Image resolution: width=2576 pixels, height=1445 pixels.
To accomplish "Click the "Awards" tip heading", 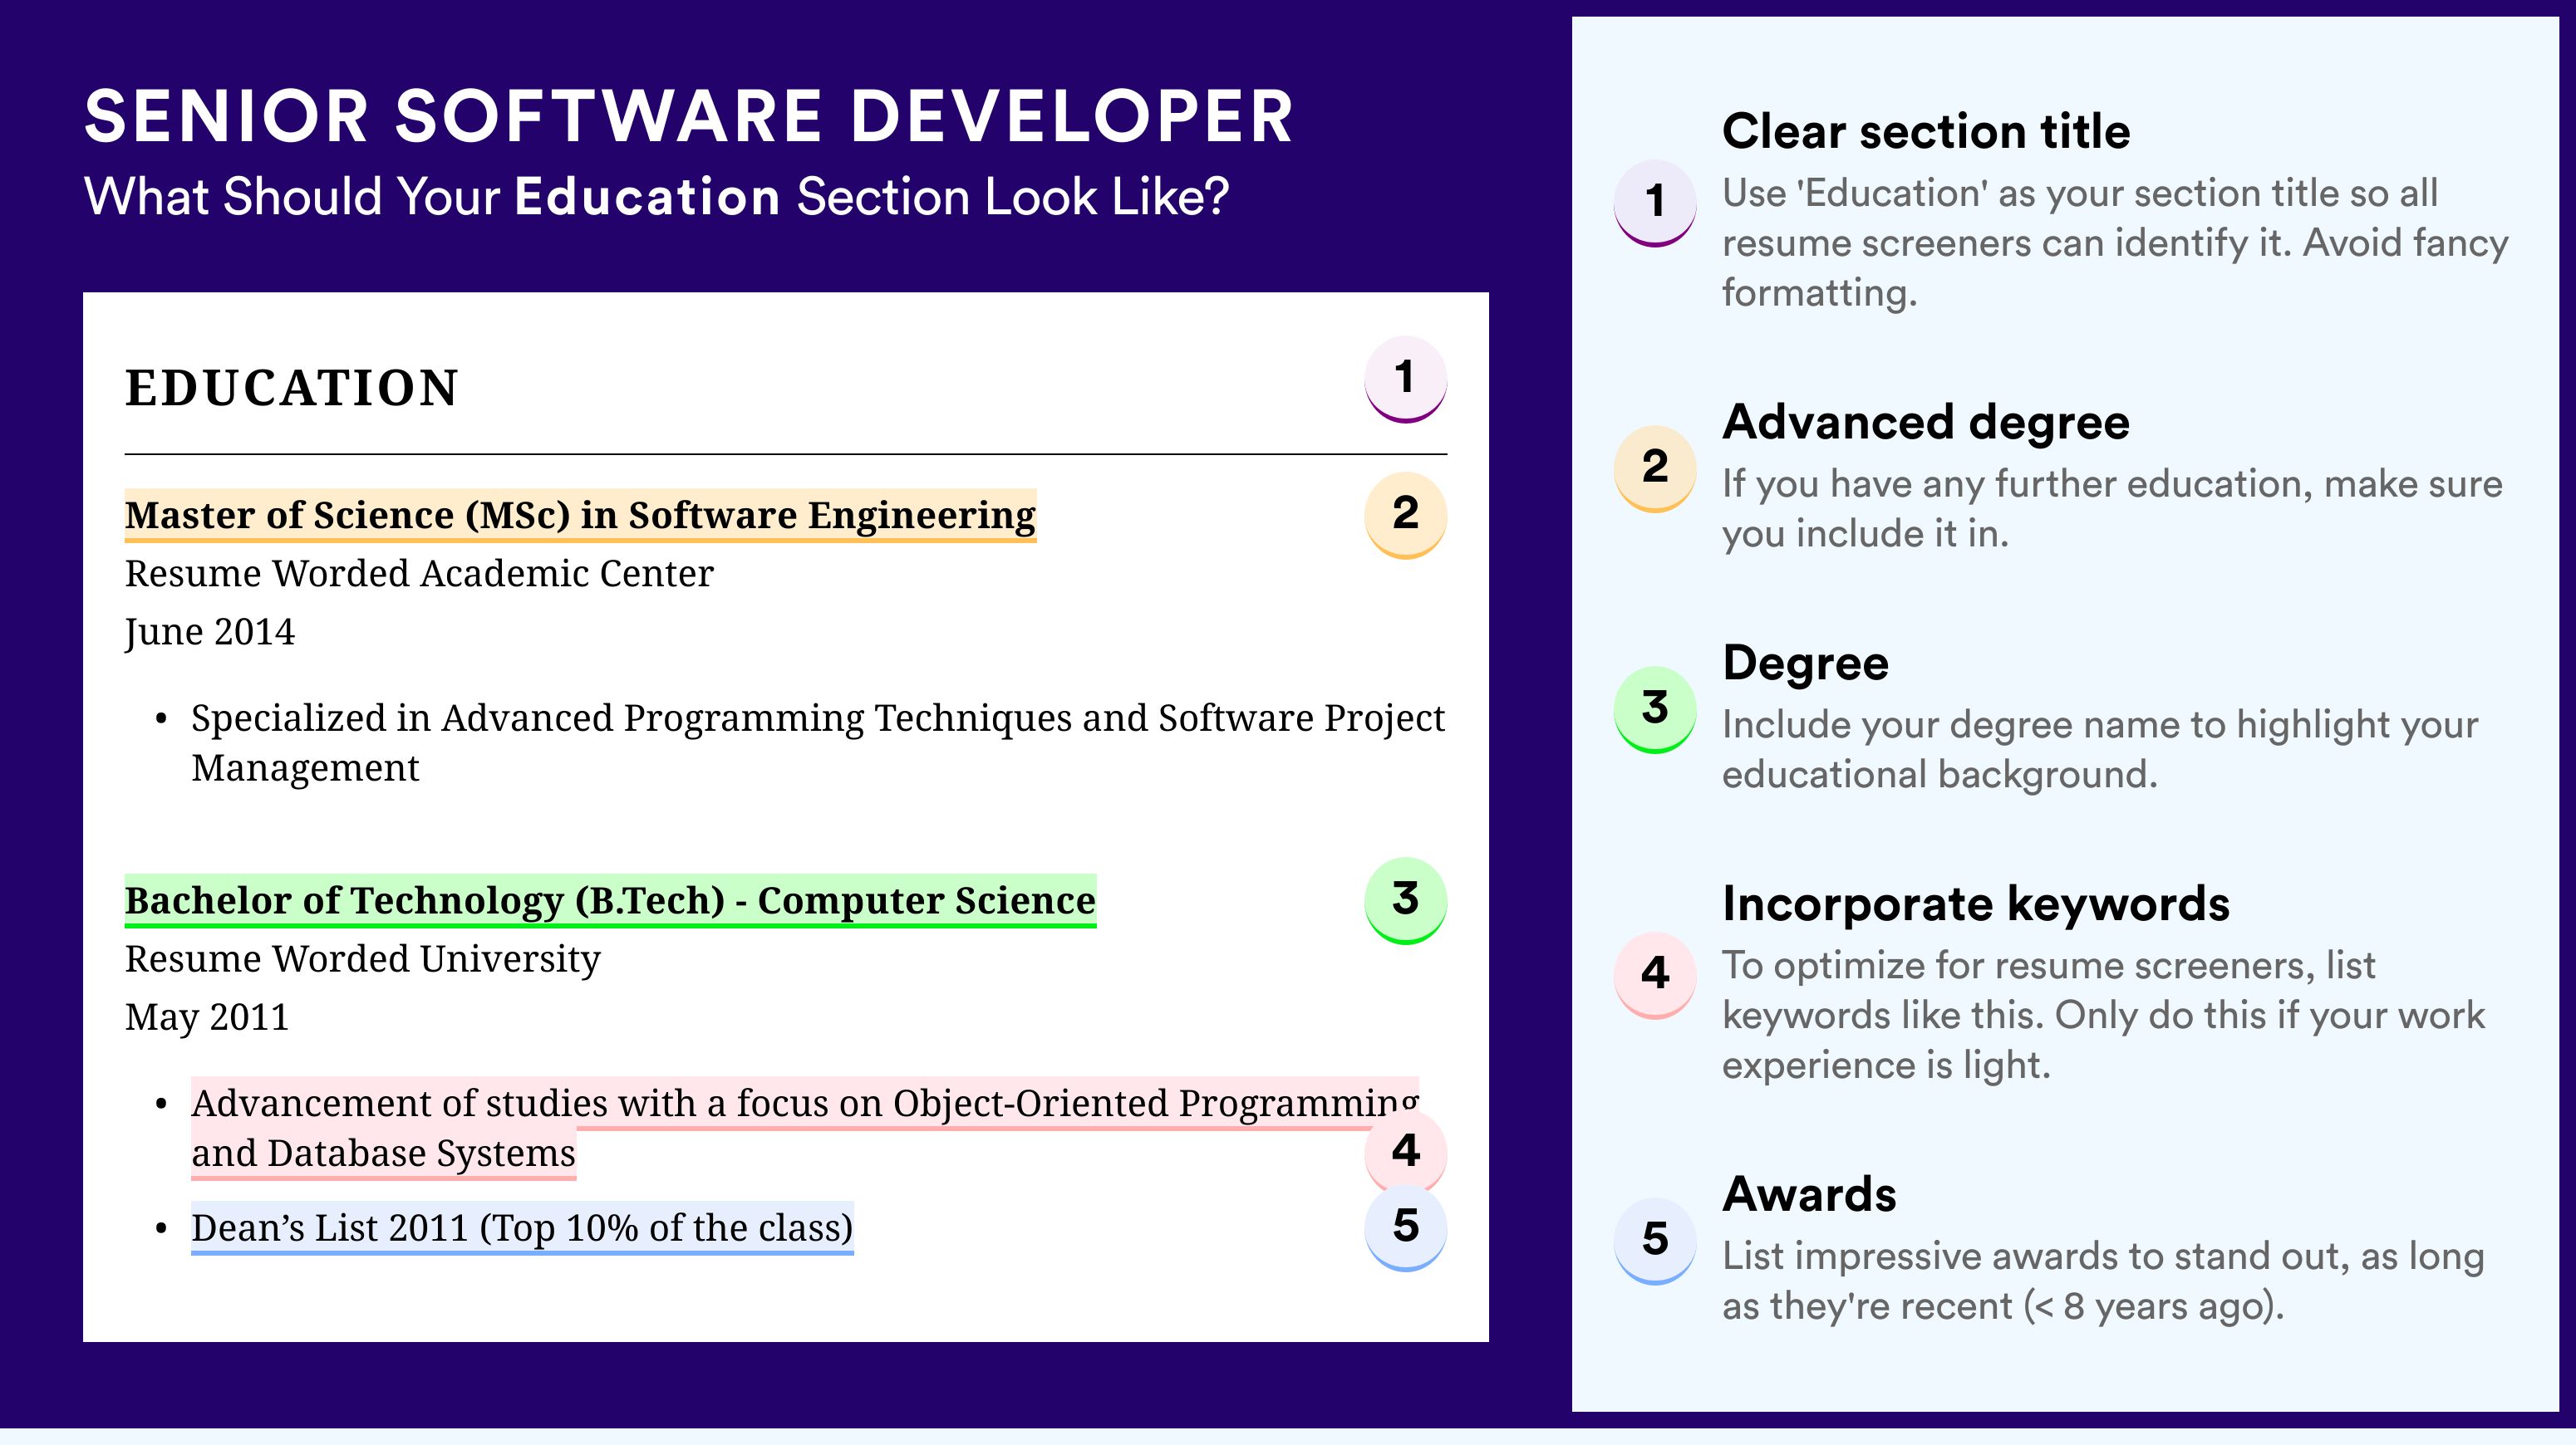I will coord(1809,1195).
